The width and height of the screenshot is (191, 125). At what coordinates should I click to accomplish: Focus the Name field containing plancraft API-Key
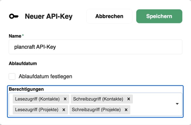pyautogui.click(x=96, y=47)
